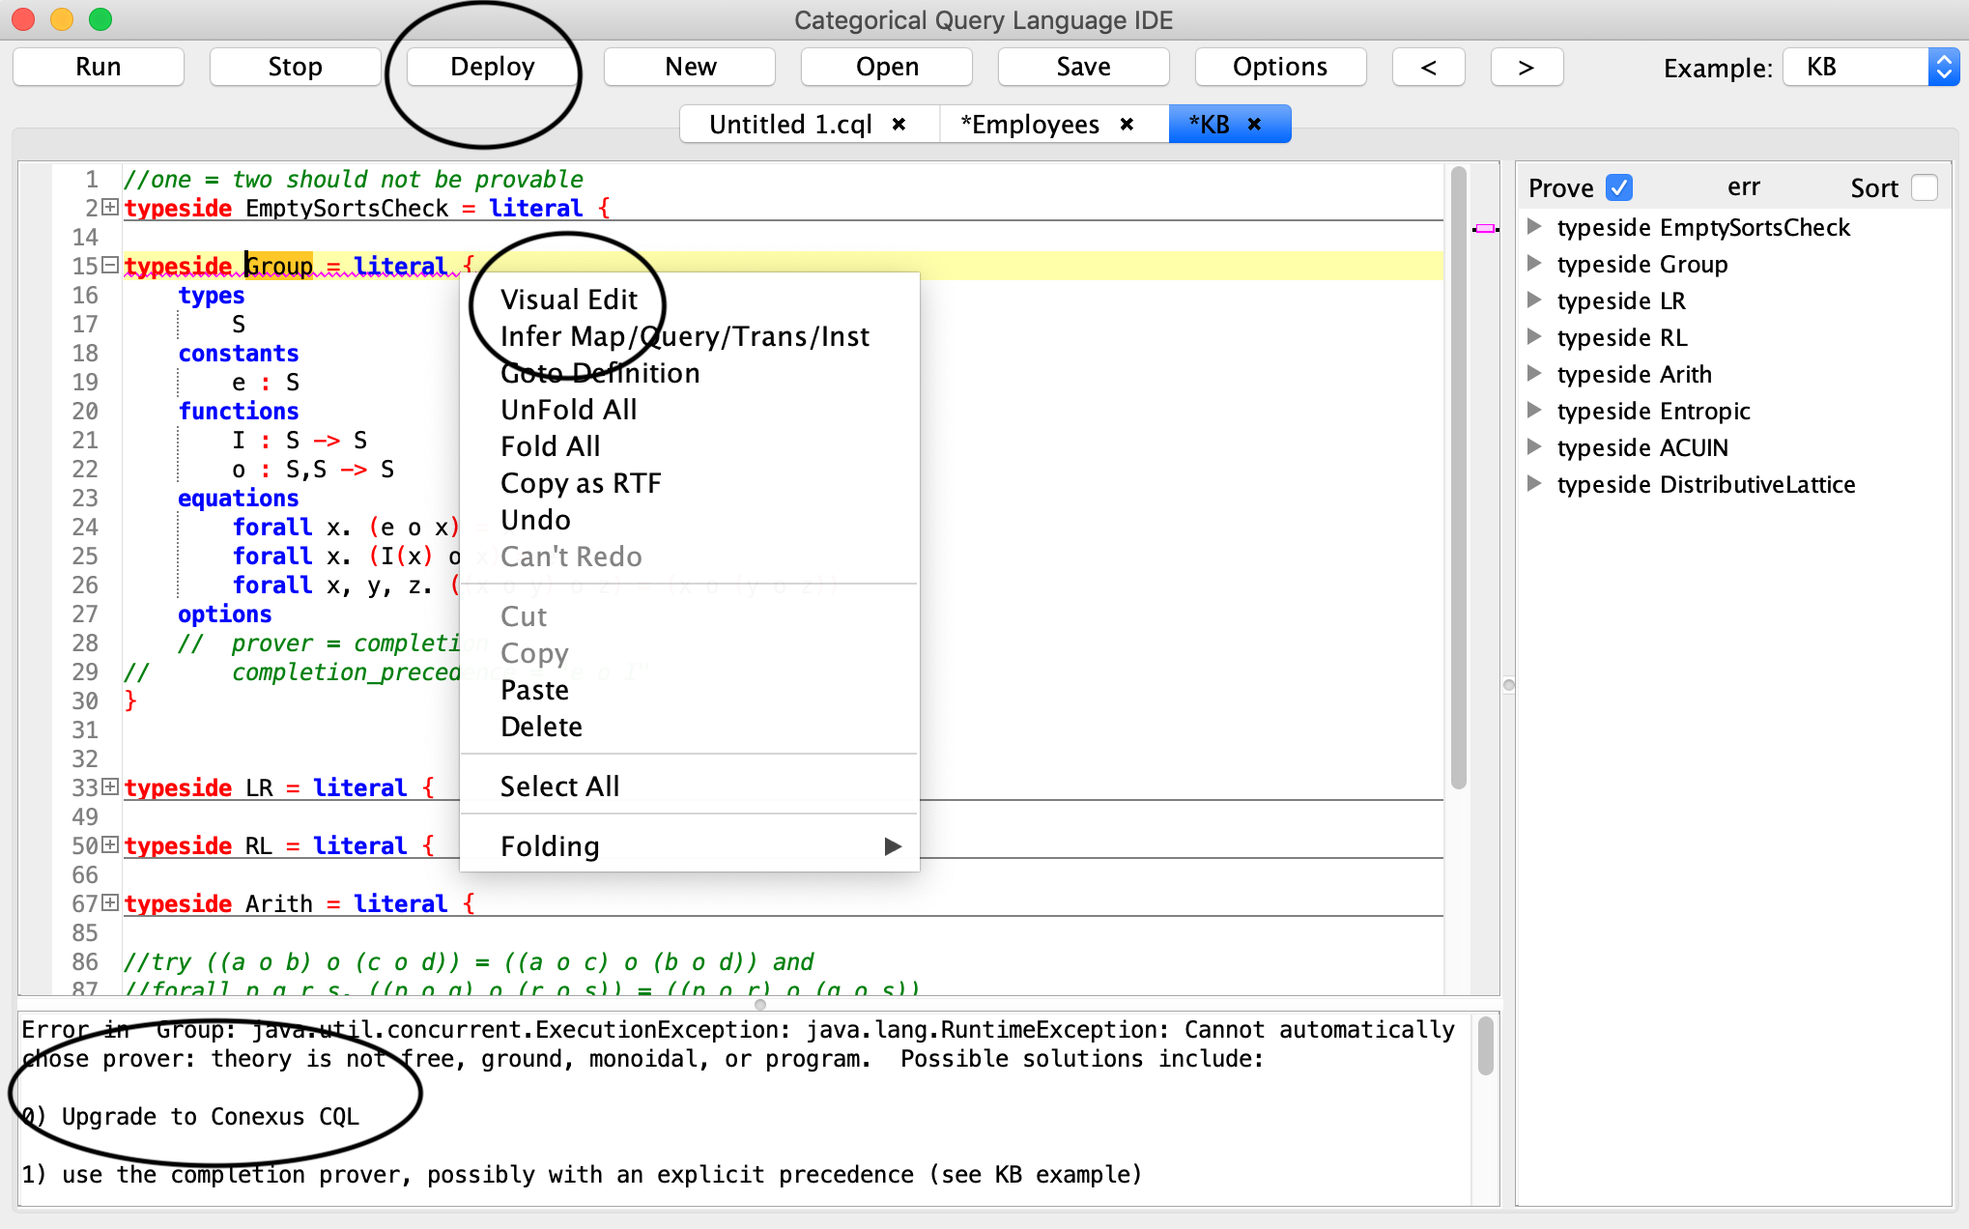Close the Untitled 1.cql tab
The width and height of the screenshot is (1969, 1229).
coord(899,124)
